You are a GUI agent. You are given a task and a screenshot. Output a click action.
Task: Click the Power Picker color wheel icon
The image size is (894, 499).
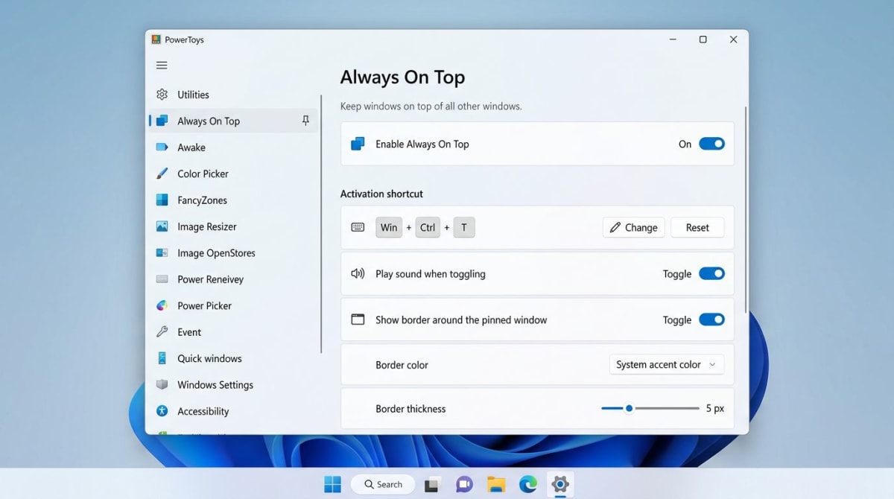pos(162,305)
